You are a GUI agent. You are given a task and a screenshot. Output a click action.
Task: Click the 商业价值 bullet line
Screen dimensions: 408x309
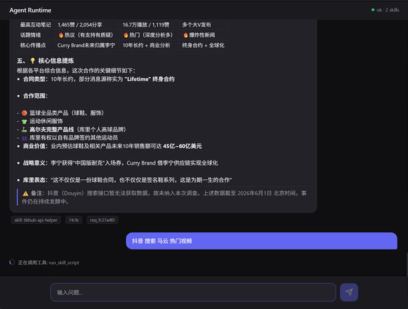click(113, 146)
